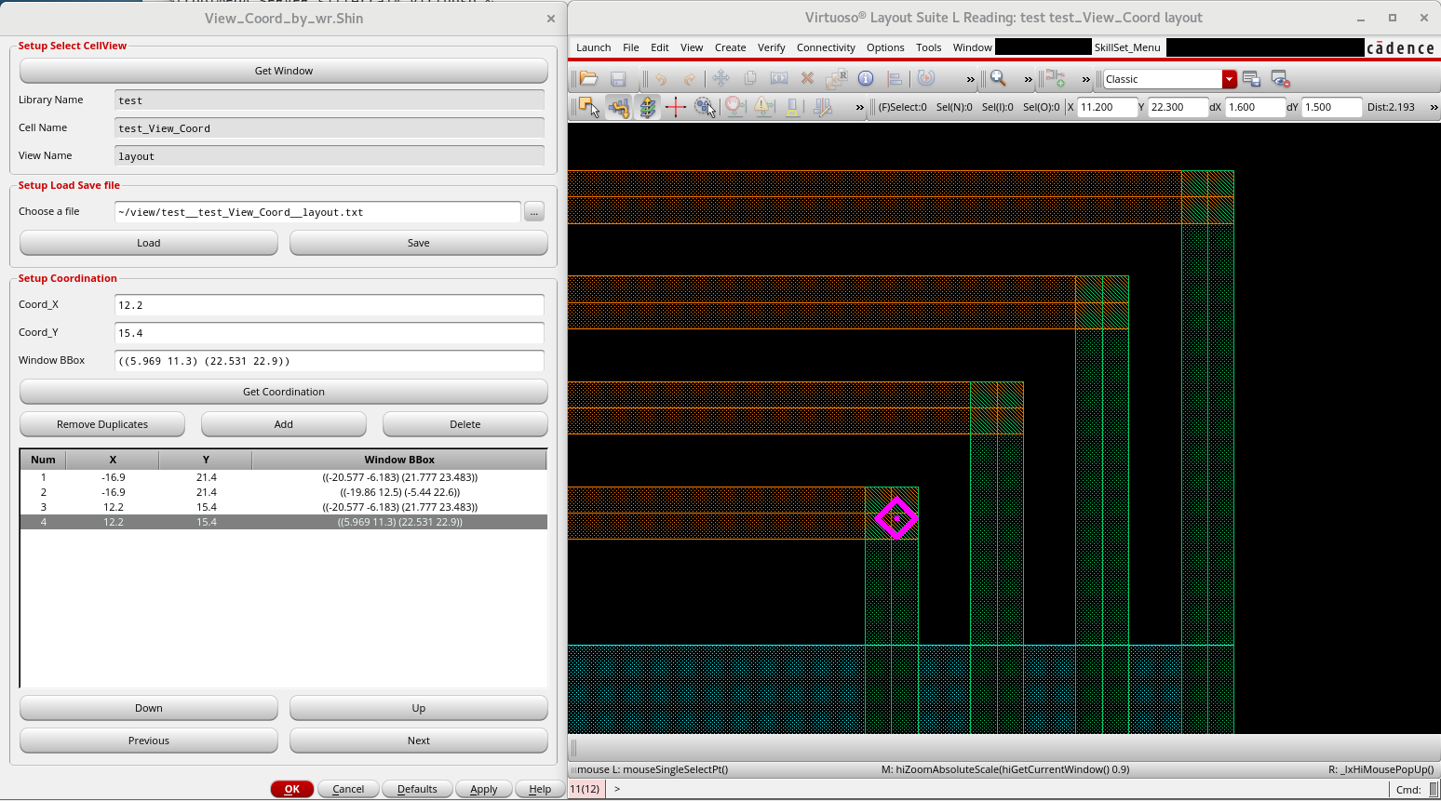The width and height of the screenshot is (1441, 801).
Task: Click the Next button
Action: click(419, 741)
